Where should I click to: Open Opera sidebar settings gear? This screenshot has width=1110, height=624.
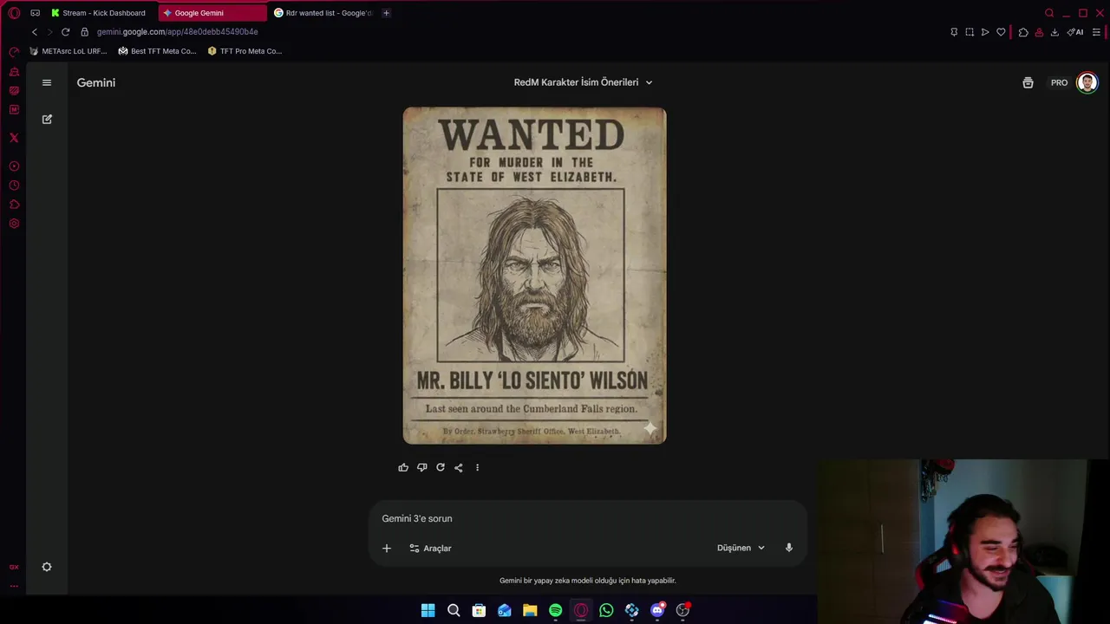tap(14, 224)
